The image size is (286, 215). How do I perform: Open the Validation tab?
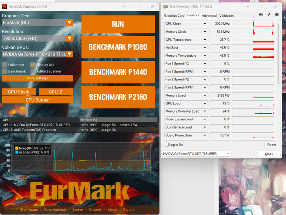point(226,16)
